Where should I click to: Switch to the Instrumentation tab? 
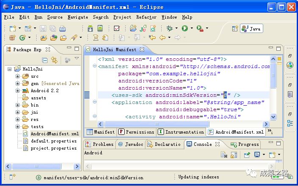pyautogui.click(x=181, y=132)
